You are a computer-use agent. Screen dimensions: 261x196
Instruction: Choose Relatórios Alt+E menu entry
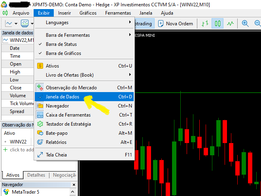pyautogui.click(x=84, y=142)
